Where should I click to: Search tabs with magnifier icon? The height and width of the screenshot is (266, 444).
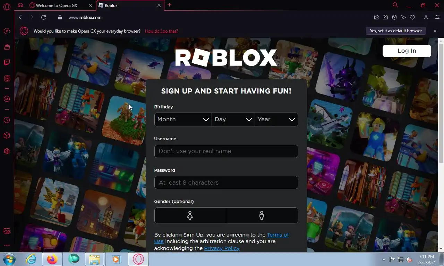point(395,5)
